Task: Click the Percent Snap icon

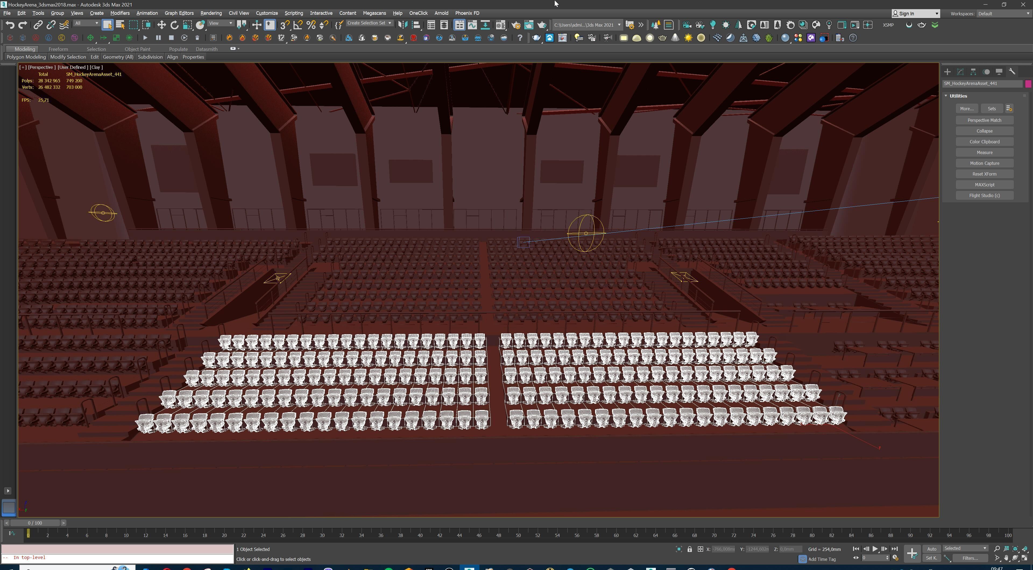Action: coord(311,25)
